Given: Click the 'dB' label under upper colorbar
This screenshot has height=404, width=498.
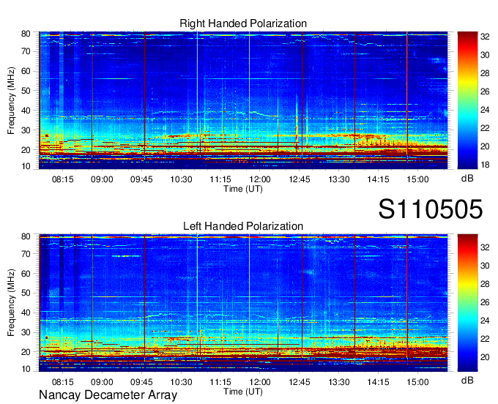Looking at the screenshot, I should [467, 179].
